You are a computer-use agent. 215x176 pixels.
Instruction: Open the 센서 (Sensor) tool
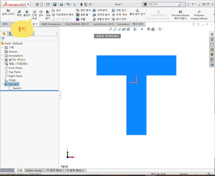tap(41, 13)
